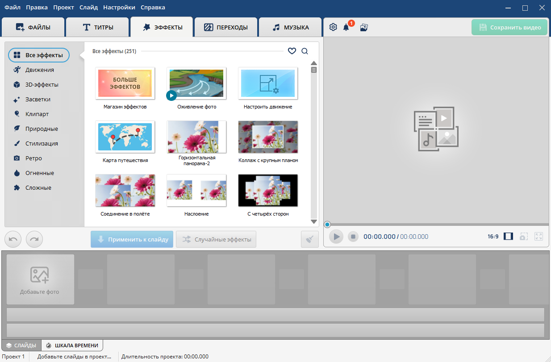
Task: Click Сохранить видео button
Action: click(509, 27)
